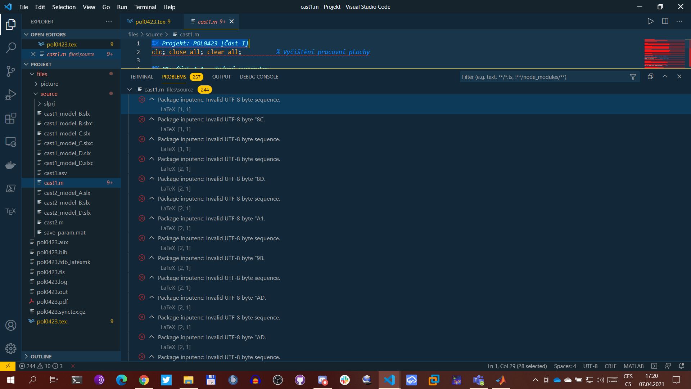Toggle details of 'Invalid UTF-8 byte "8D.' problem
This screenshot has height=389, width=691.
[152, 179]
